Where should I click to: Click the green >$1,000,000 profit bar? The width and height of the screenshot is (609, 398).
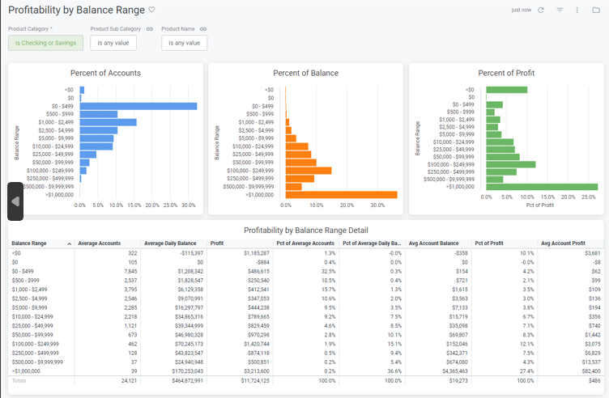(x=541, y=187)
